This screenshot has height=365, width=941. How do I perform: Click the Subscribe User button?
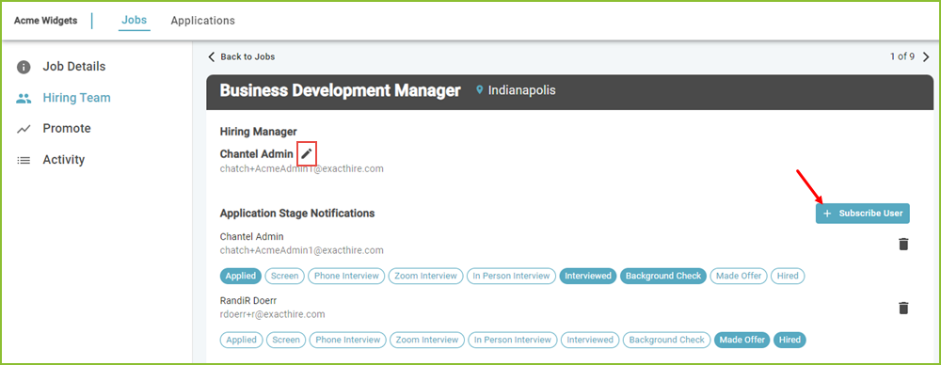[862, 214]
